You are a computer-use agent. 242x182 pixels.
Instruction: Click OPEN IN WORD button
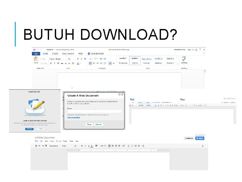(96, 54)
